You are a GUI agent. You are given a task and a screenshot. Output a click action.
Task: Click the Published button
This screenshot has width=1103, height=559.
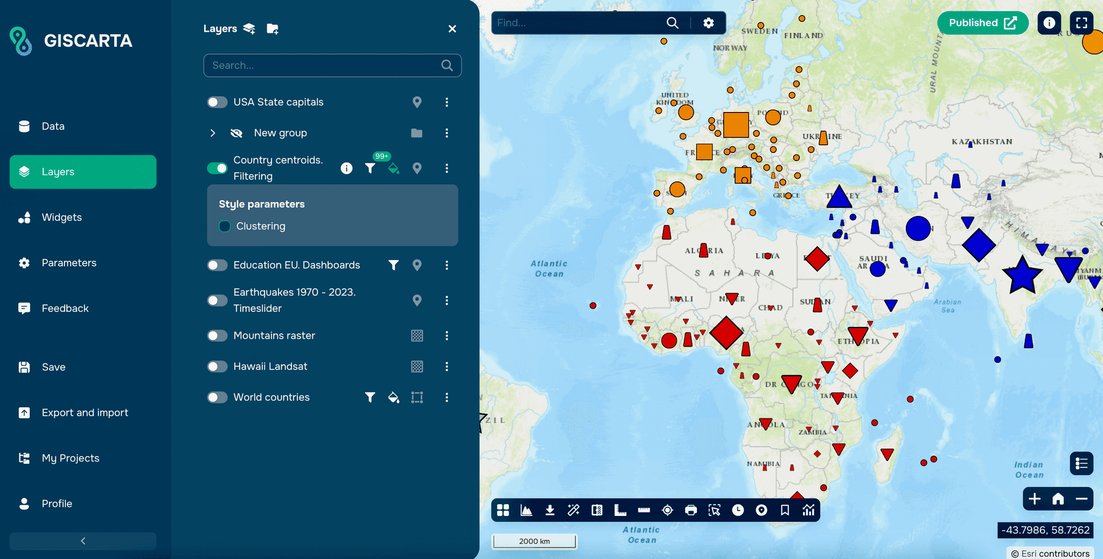tap(982, 23)
